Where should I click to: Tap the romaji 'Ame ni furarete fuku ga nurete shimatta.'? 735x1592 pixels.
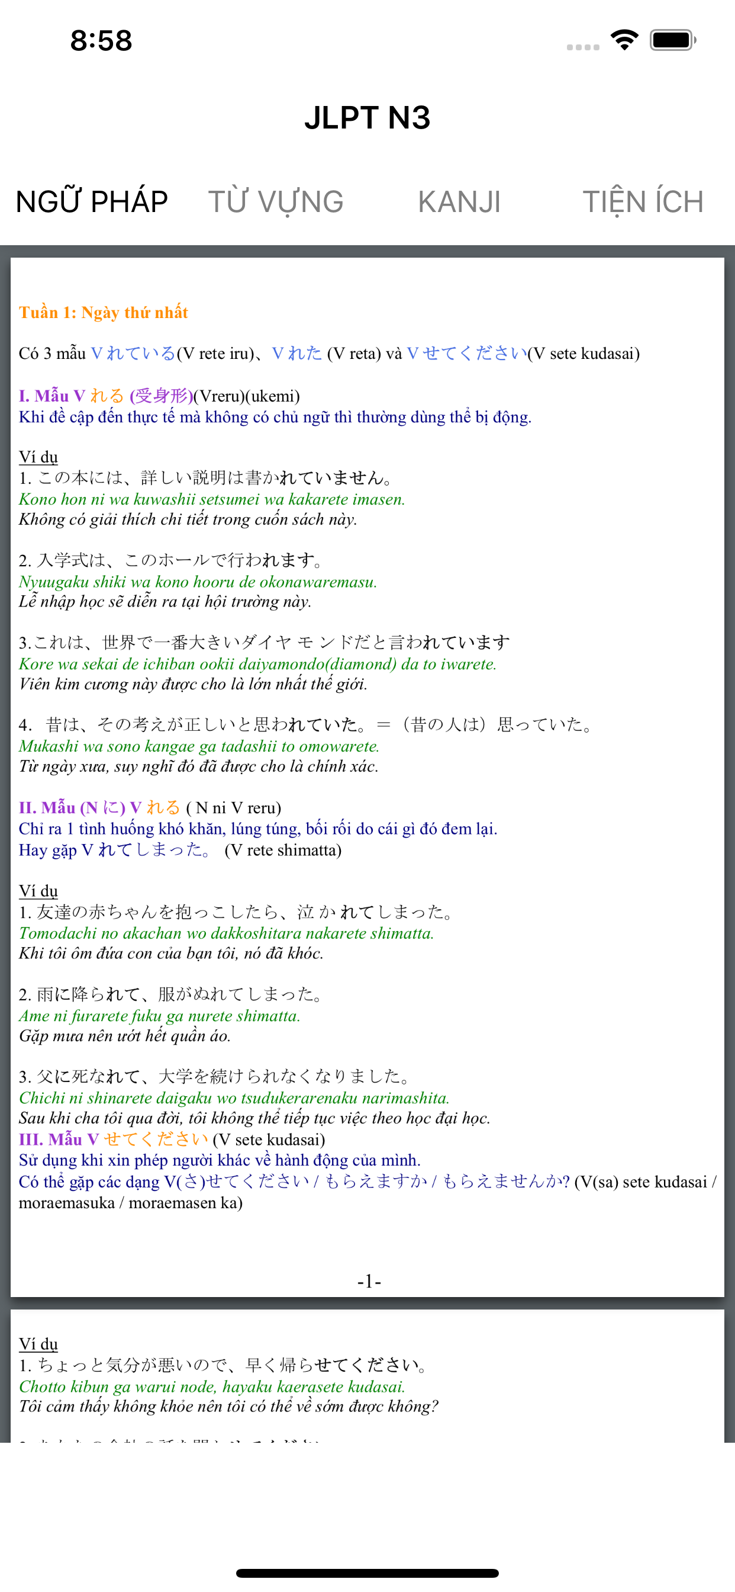click(x=159, y=1016)
